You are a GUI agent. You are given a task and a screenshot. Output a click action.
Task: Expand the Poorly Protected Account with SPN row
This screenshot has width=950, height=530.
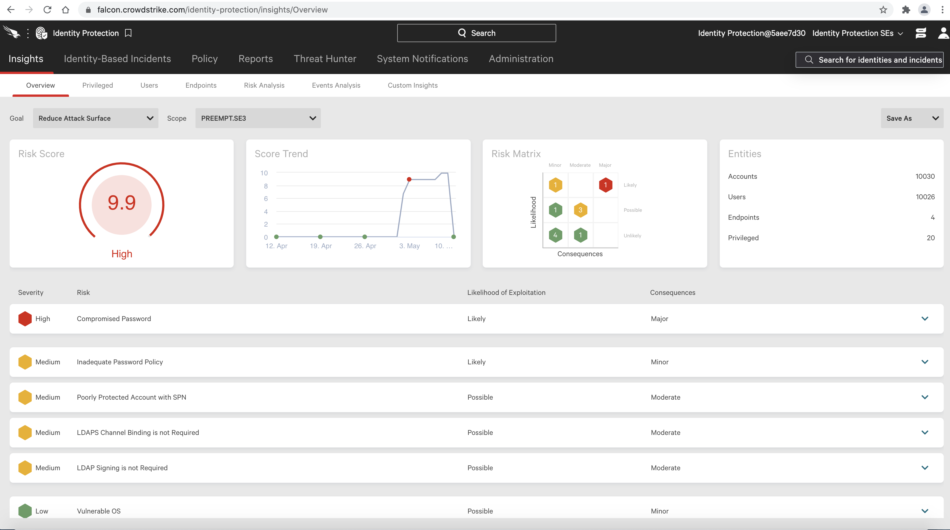(x=925, y=397)
